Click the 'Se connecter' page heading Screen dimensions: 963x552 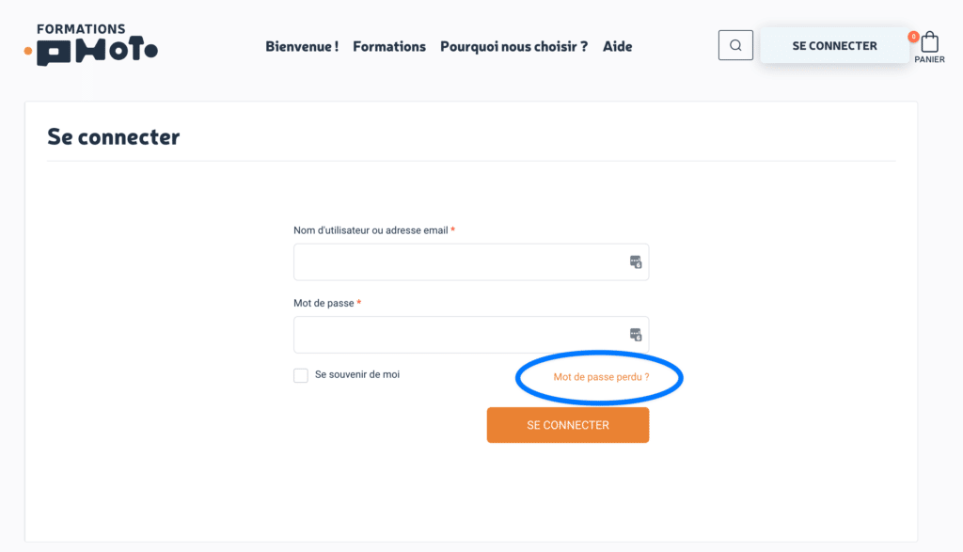[114, 137]
